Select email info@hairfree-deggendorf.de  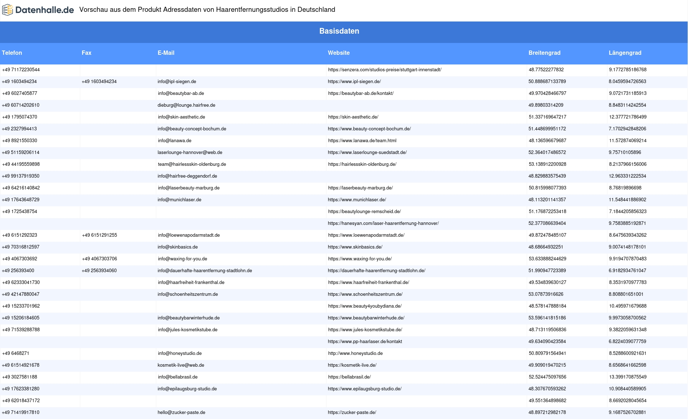[187, 176]
